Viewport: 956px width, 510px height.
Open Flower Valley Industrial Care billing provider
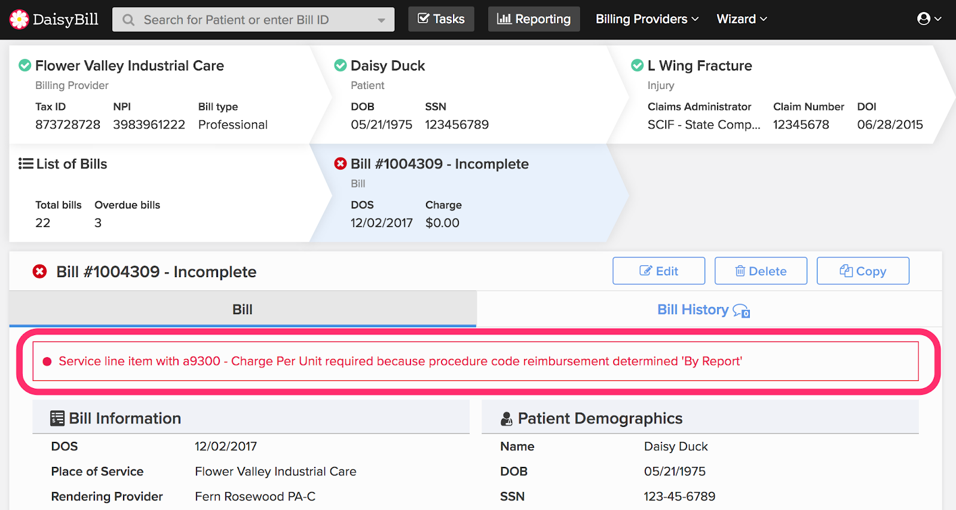(130, 66)
